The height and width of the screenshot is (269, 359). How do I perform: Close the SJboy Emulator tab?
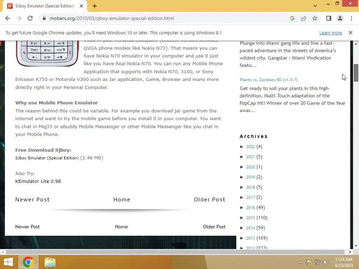pos(81,6)
